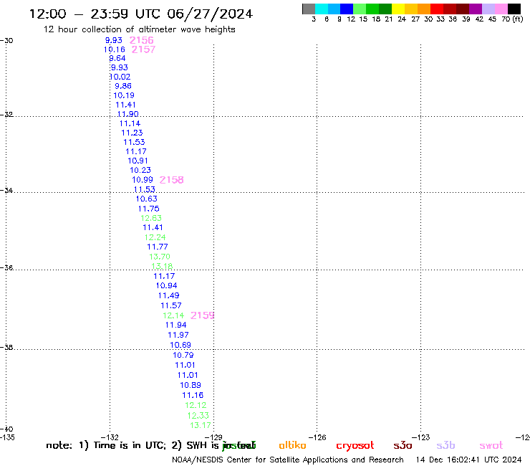Screen dimensions: 530x466
Task: Click the gray swatch in the color scale
Action: pyautogui.click(x=309, y=9)
